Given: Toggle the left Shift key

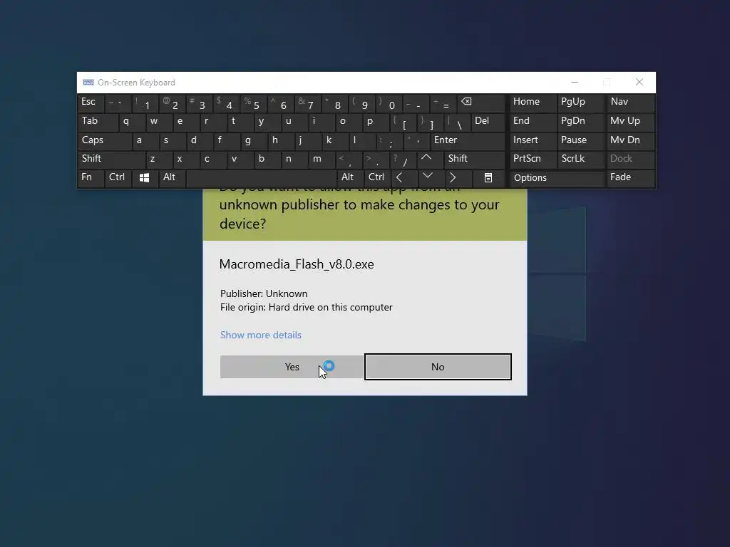Looking at the screenshot, I should pyautogui.click(x=111, y=160).
